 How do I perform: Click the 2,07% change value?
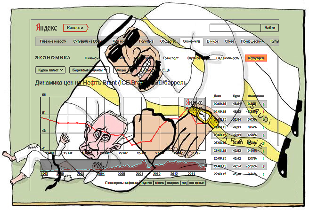pyautogui.click(x=252, y=158)
